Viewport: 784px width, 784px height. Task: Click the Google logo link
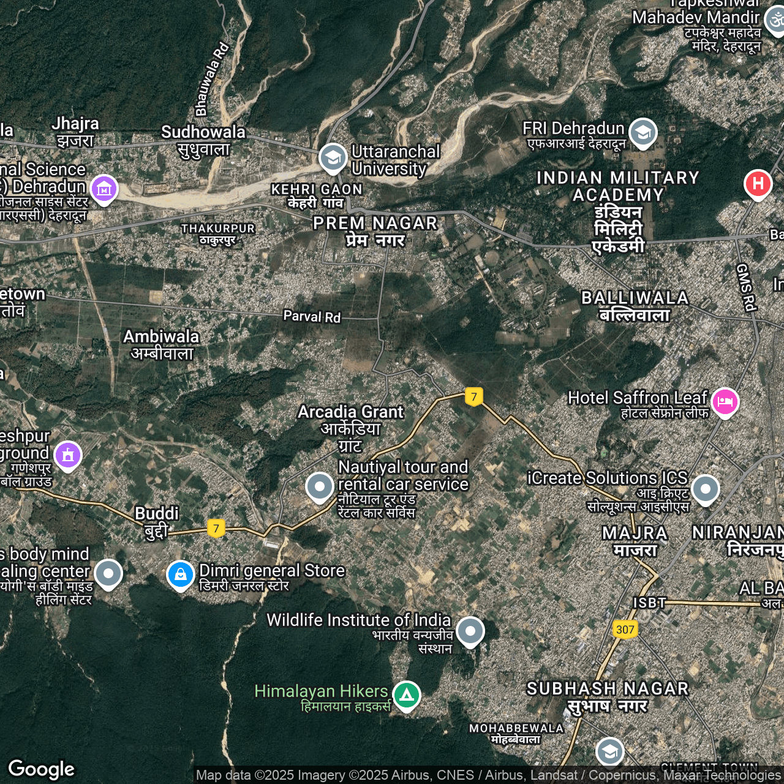41,769
